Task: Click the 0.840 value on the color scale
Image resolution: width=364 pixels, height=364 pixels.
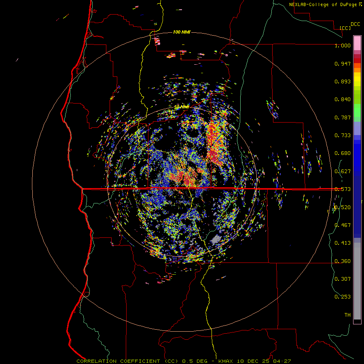Action: [x=343, y=99]
